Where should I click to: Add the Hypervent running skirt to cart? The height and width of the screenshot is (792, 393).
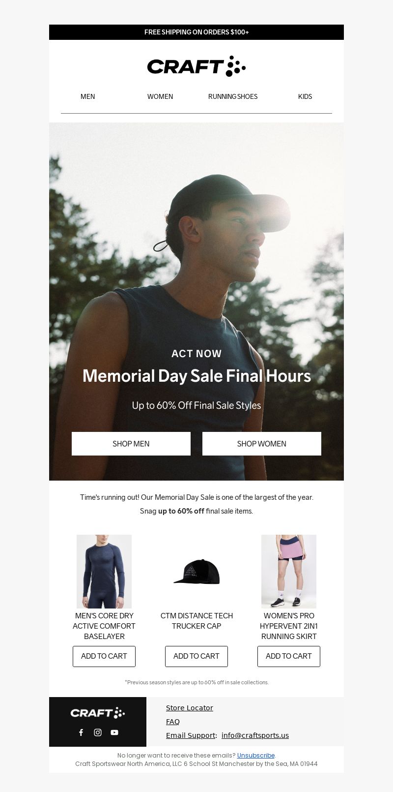[289, 656]
